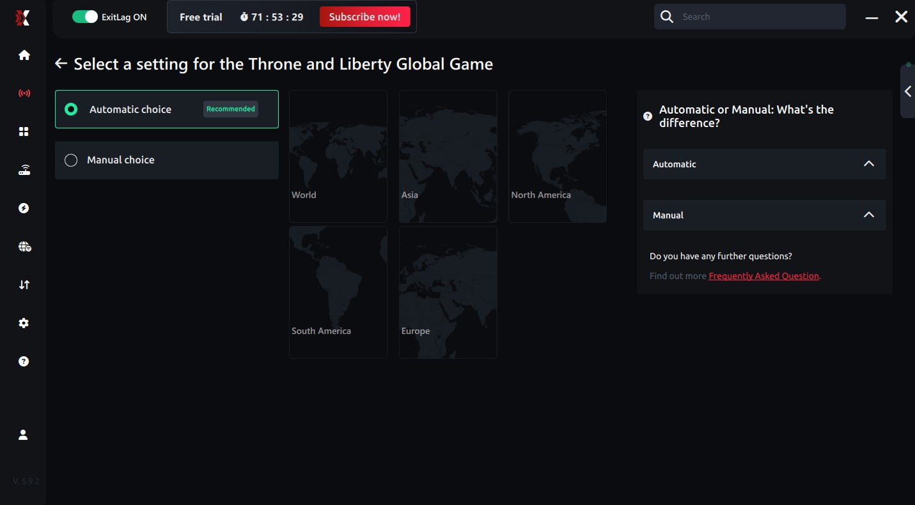915x505 pixels.
Task: Open the router sidebar icon
Action: (24, 170)
